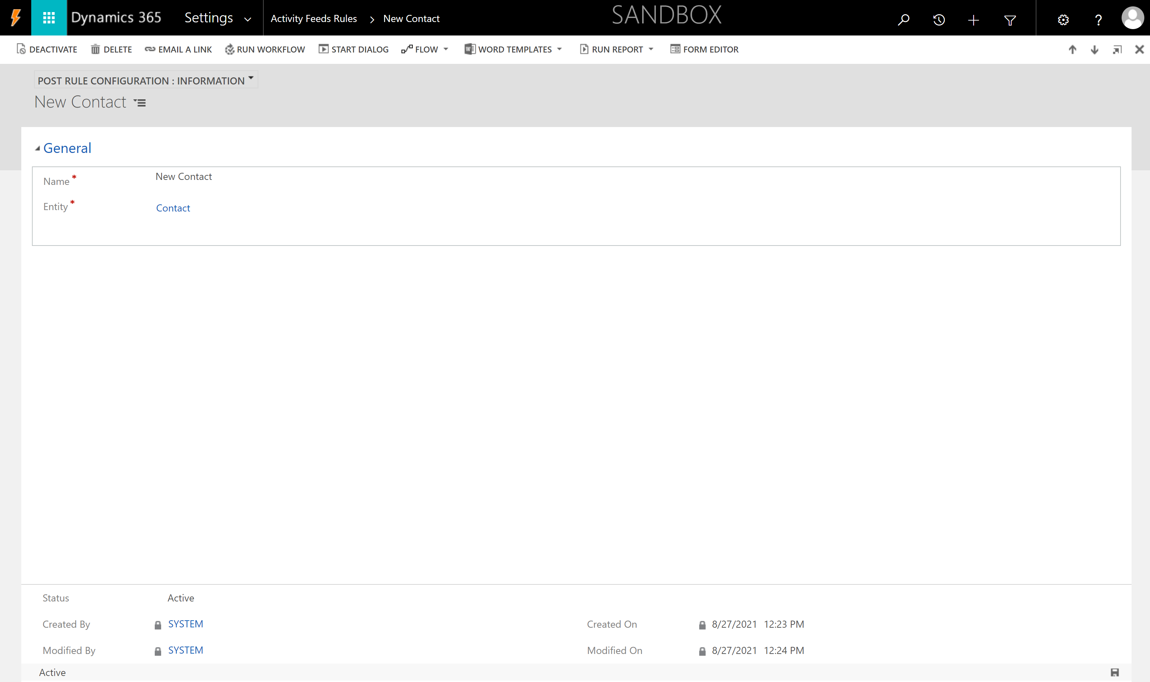Navigate to the next record with down arrow
1150x682 pixels.
(x=1094, y=50)
